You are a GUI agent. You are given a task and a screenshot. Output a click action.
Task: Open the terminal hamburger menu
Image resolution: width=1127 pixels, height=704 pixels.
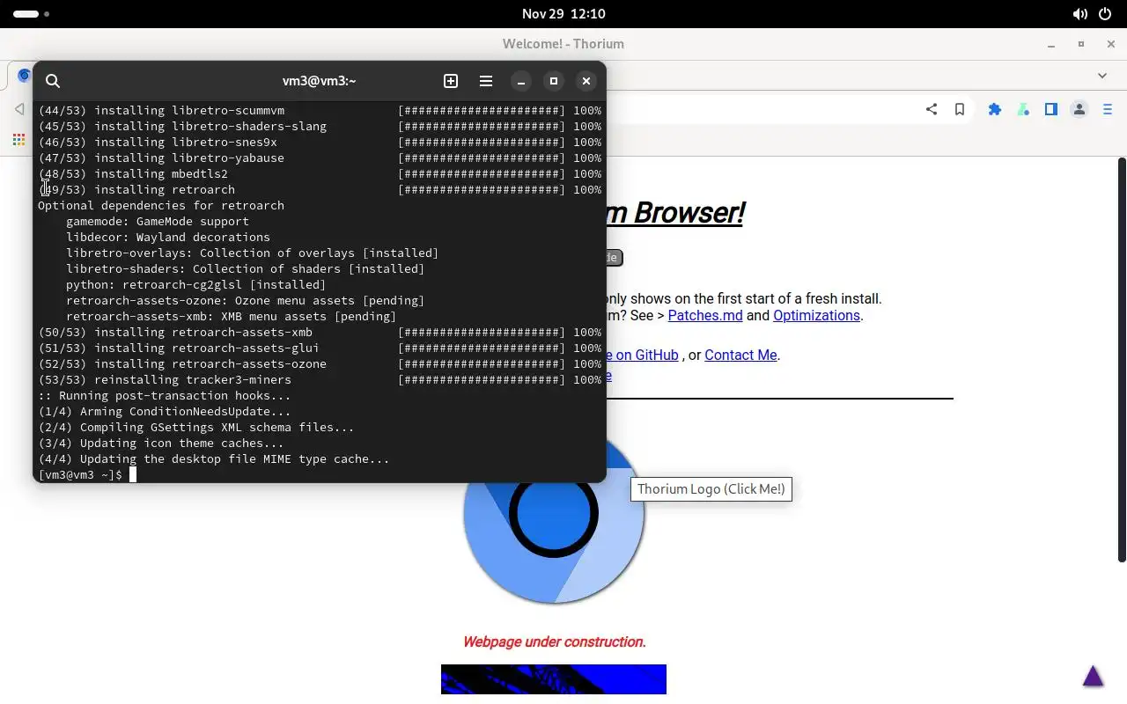486,81
